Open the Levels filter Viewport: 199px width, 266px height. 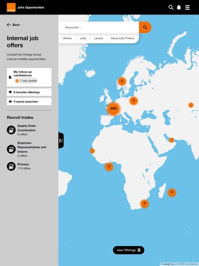pos(98,38)
